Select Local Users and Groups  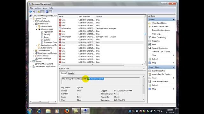pos(47,53)
